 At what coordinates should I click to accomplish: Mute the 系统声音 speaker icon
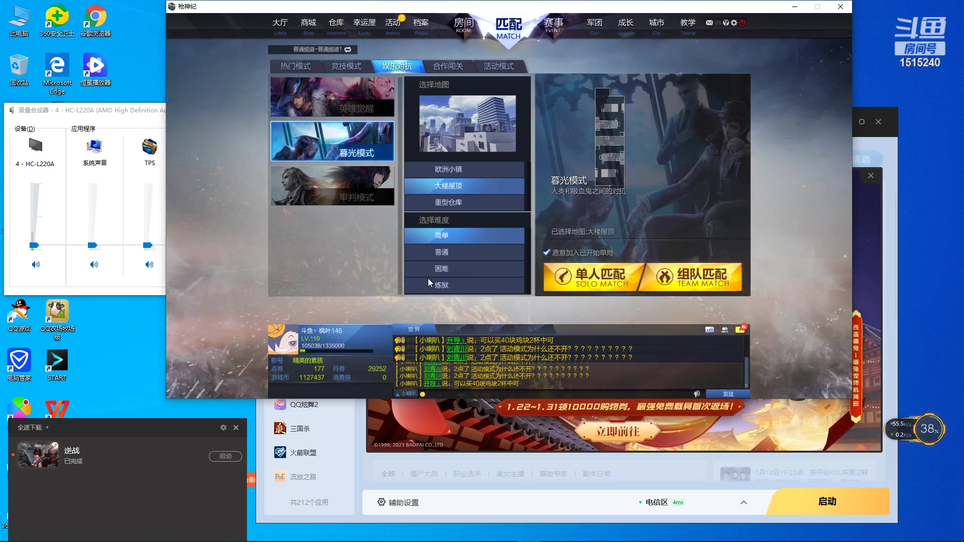click(94, 264)
